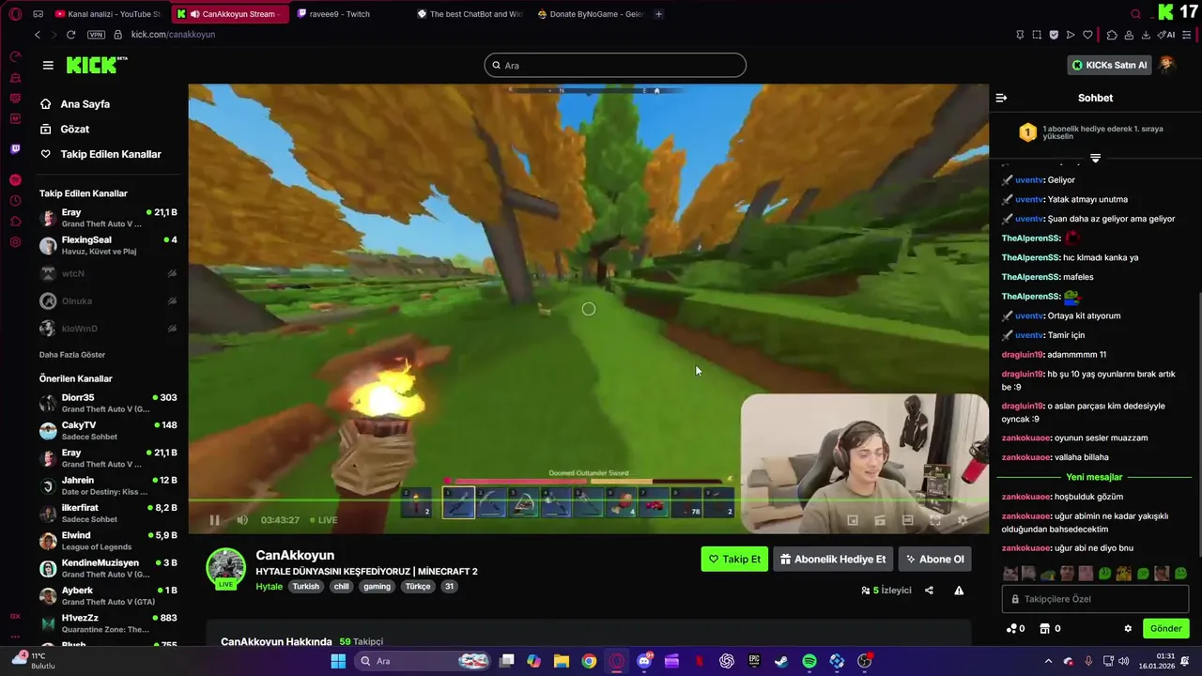Pause the stream video
This screenshot has height=676, width=1202.
[x=214, y=520]
